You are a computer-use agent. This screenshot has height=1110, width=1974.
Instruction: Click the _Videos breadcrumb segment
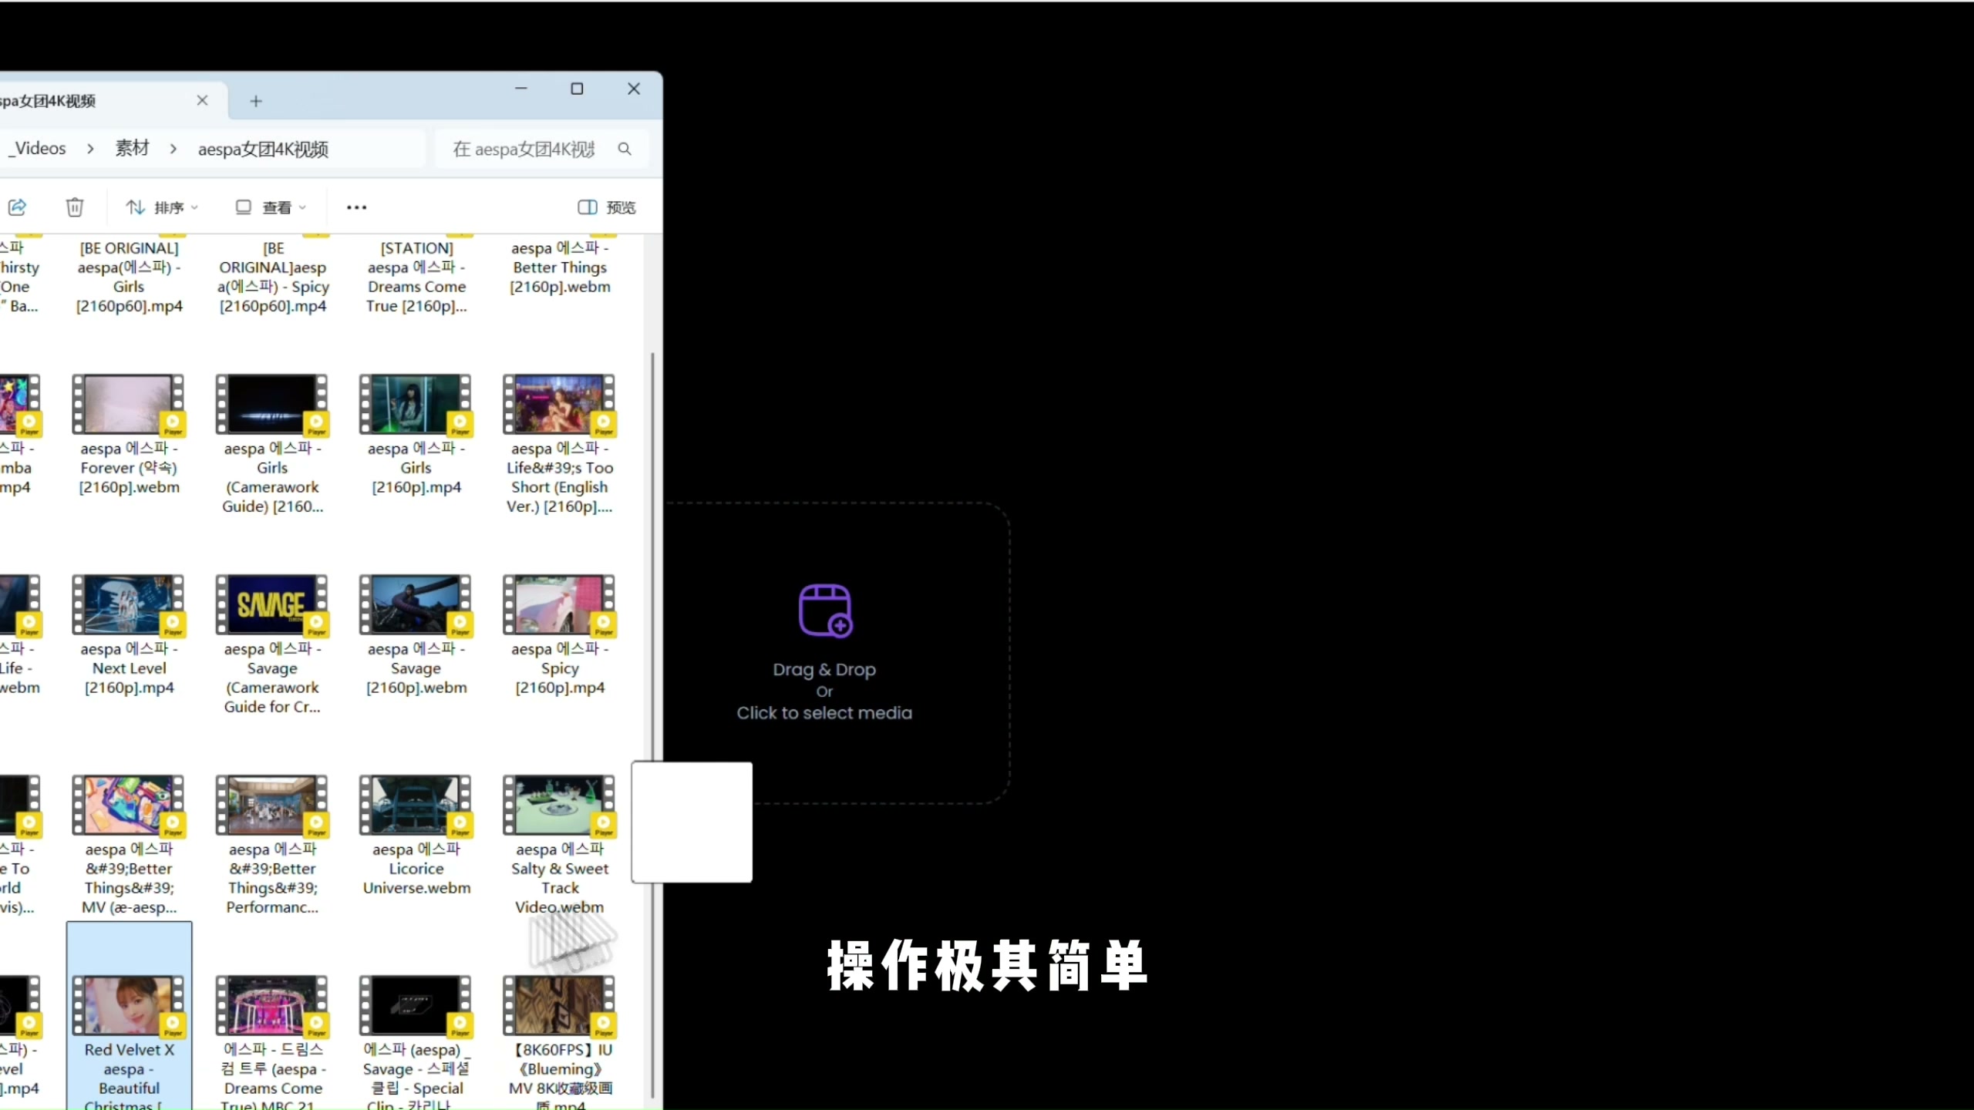click(x=37, y=148)
